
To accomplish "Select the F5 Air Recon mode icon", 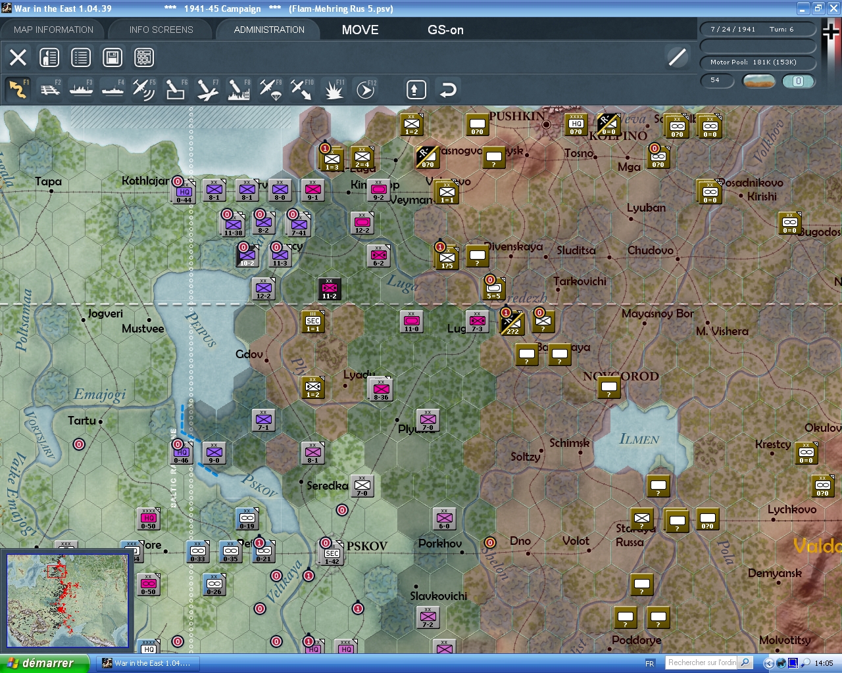I will (144, 89).
